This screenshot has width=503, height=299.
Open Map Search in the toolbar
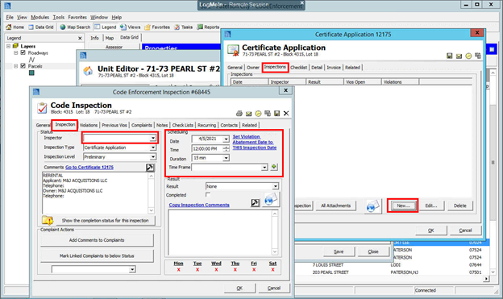click(75, 27)
